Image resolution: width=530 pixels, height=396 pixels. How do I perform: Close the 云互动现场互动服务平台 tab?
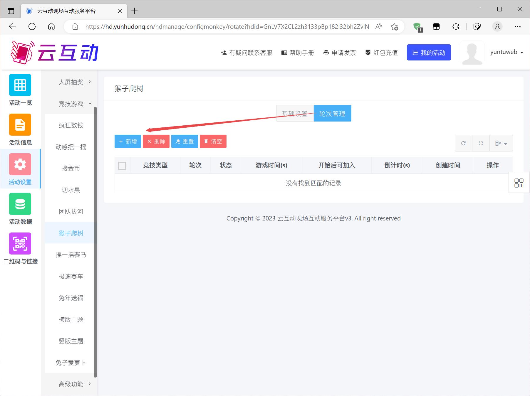(120, 11)
